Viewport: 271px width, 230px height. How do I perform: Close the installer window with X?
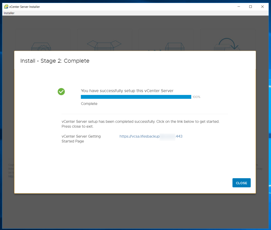click(x=262, y=7)
